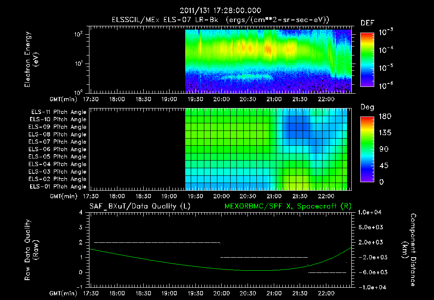Click the 10^2 tick on electron energy axis
The image size is (434, 300).
pos(78,34)
